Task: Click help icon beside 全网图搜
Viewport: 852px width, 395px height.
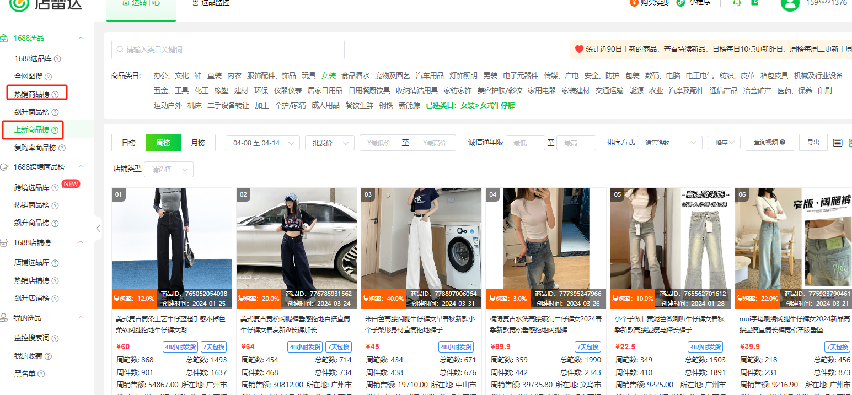Action: (x=48, y=77)
